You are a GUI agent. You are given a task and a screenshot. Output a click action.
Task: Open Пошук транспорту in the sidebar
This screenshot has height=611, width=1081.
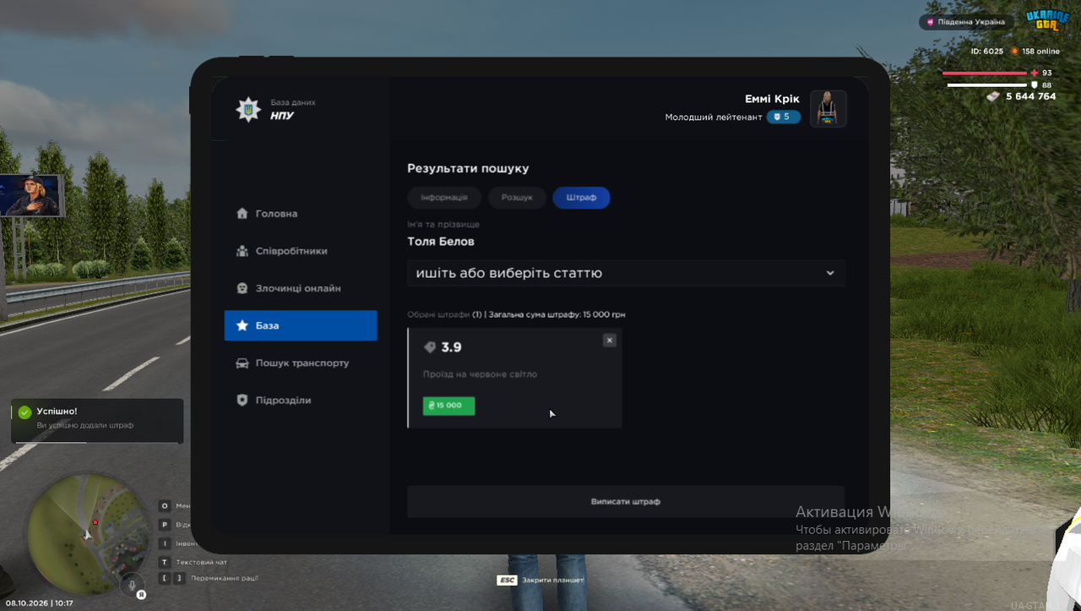coord(301,363)
